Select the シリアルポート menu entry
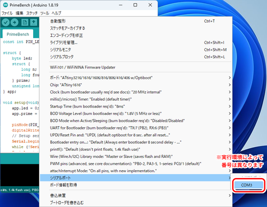Viewport: 267px width, 207px height. [x=136, y=178]
